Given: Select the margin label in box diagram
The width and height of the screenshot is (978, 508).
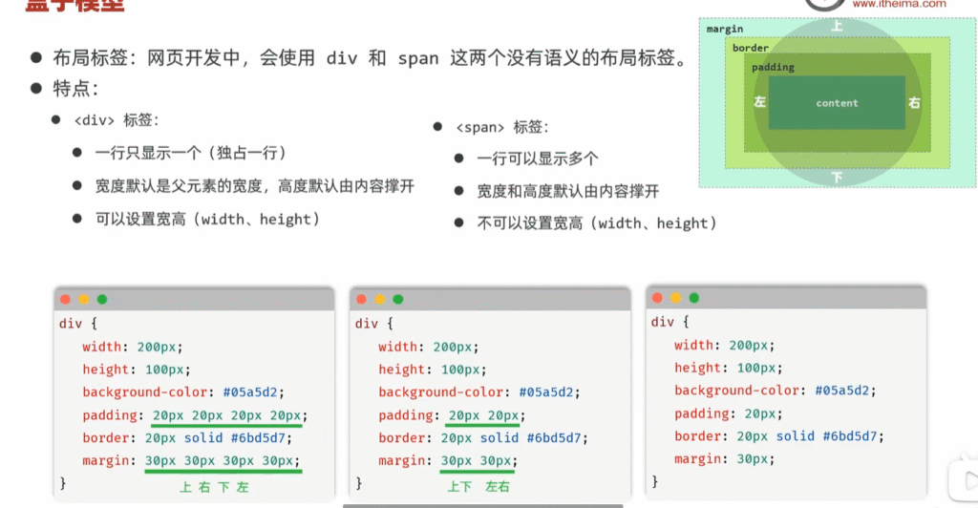Looking at the screenshot, I should point(725,30).
